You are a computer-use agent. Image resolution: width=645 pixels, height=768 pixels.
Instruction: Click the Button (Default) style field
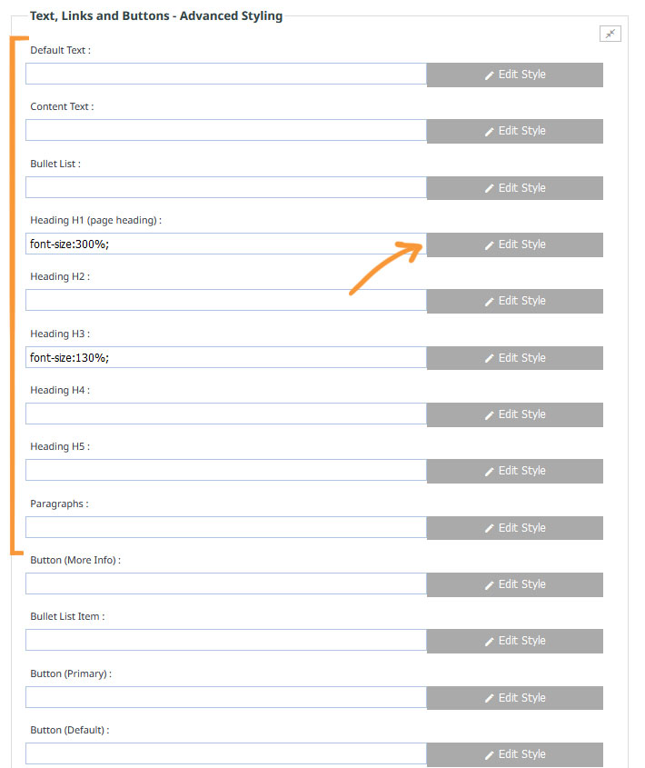[226, 754]
